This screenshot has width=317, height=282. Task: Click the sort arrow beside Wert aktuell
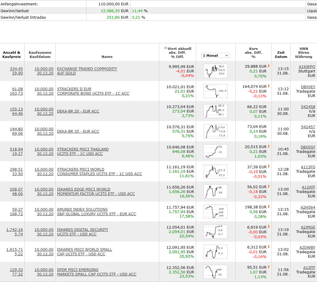[165, 48]
